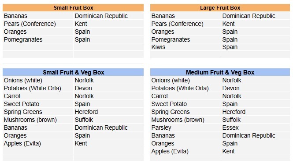Screen dimensions: 293x163
Task: Select the Large Fruit Box header cell
Action: point(220,8)
